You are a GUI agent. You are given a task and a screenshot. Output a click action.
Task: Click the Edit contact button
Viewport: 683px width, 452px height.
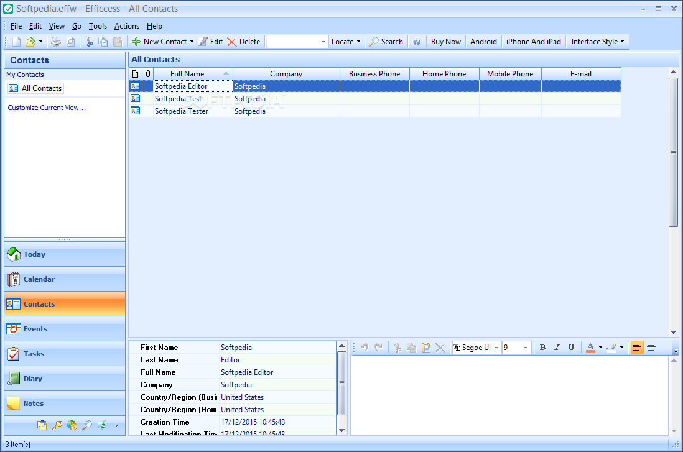(210, 42)
